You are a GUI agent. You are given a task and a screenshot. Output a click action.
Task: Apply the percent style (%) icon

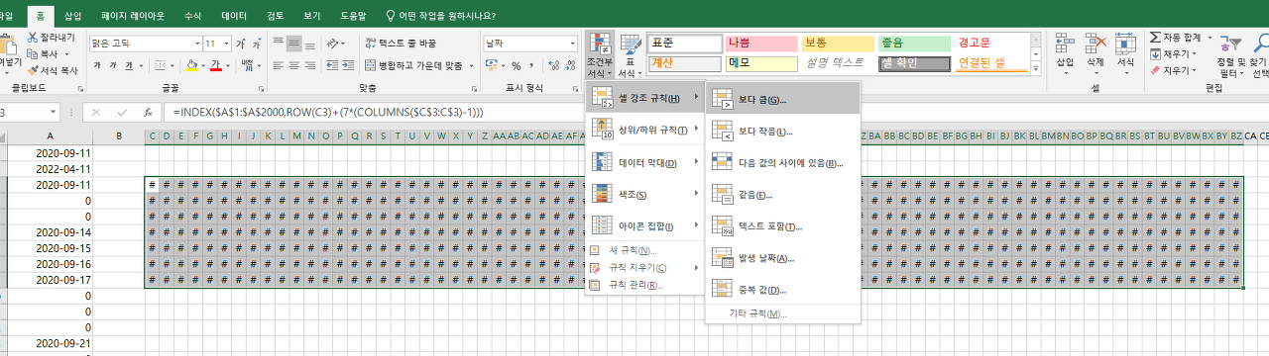[x=517, y=65]
